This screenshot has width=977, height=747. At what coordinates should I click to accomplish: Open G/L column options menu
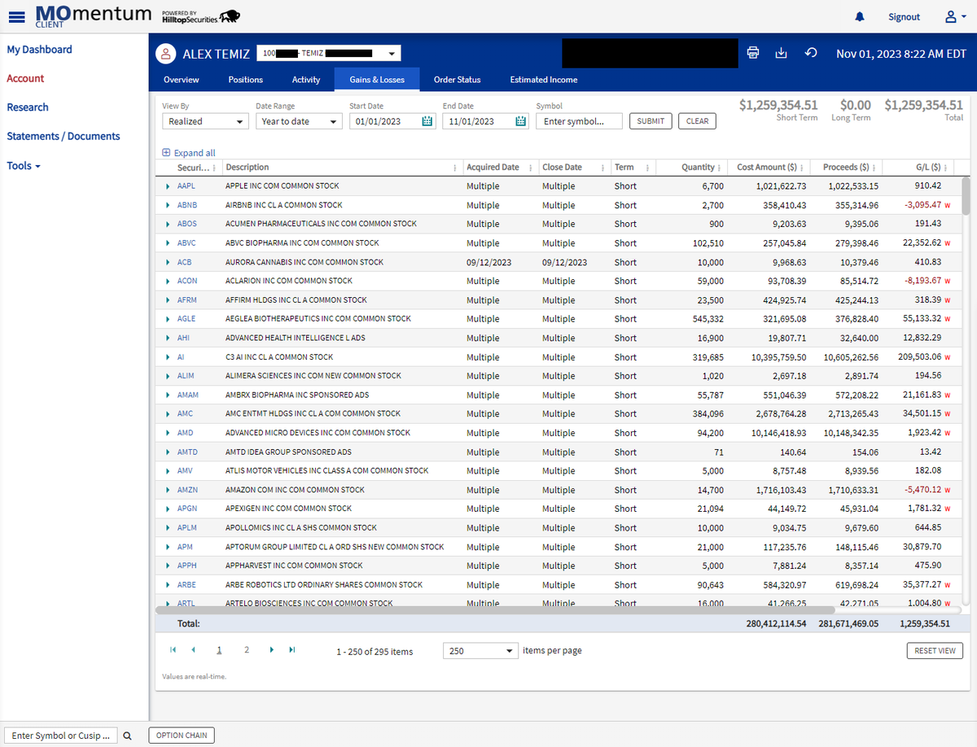[946, 168]
